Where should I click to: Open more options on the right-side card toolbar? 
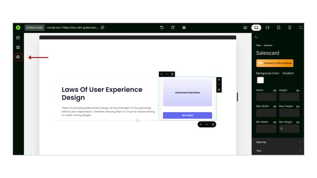point(219,85)
